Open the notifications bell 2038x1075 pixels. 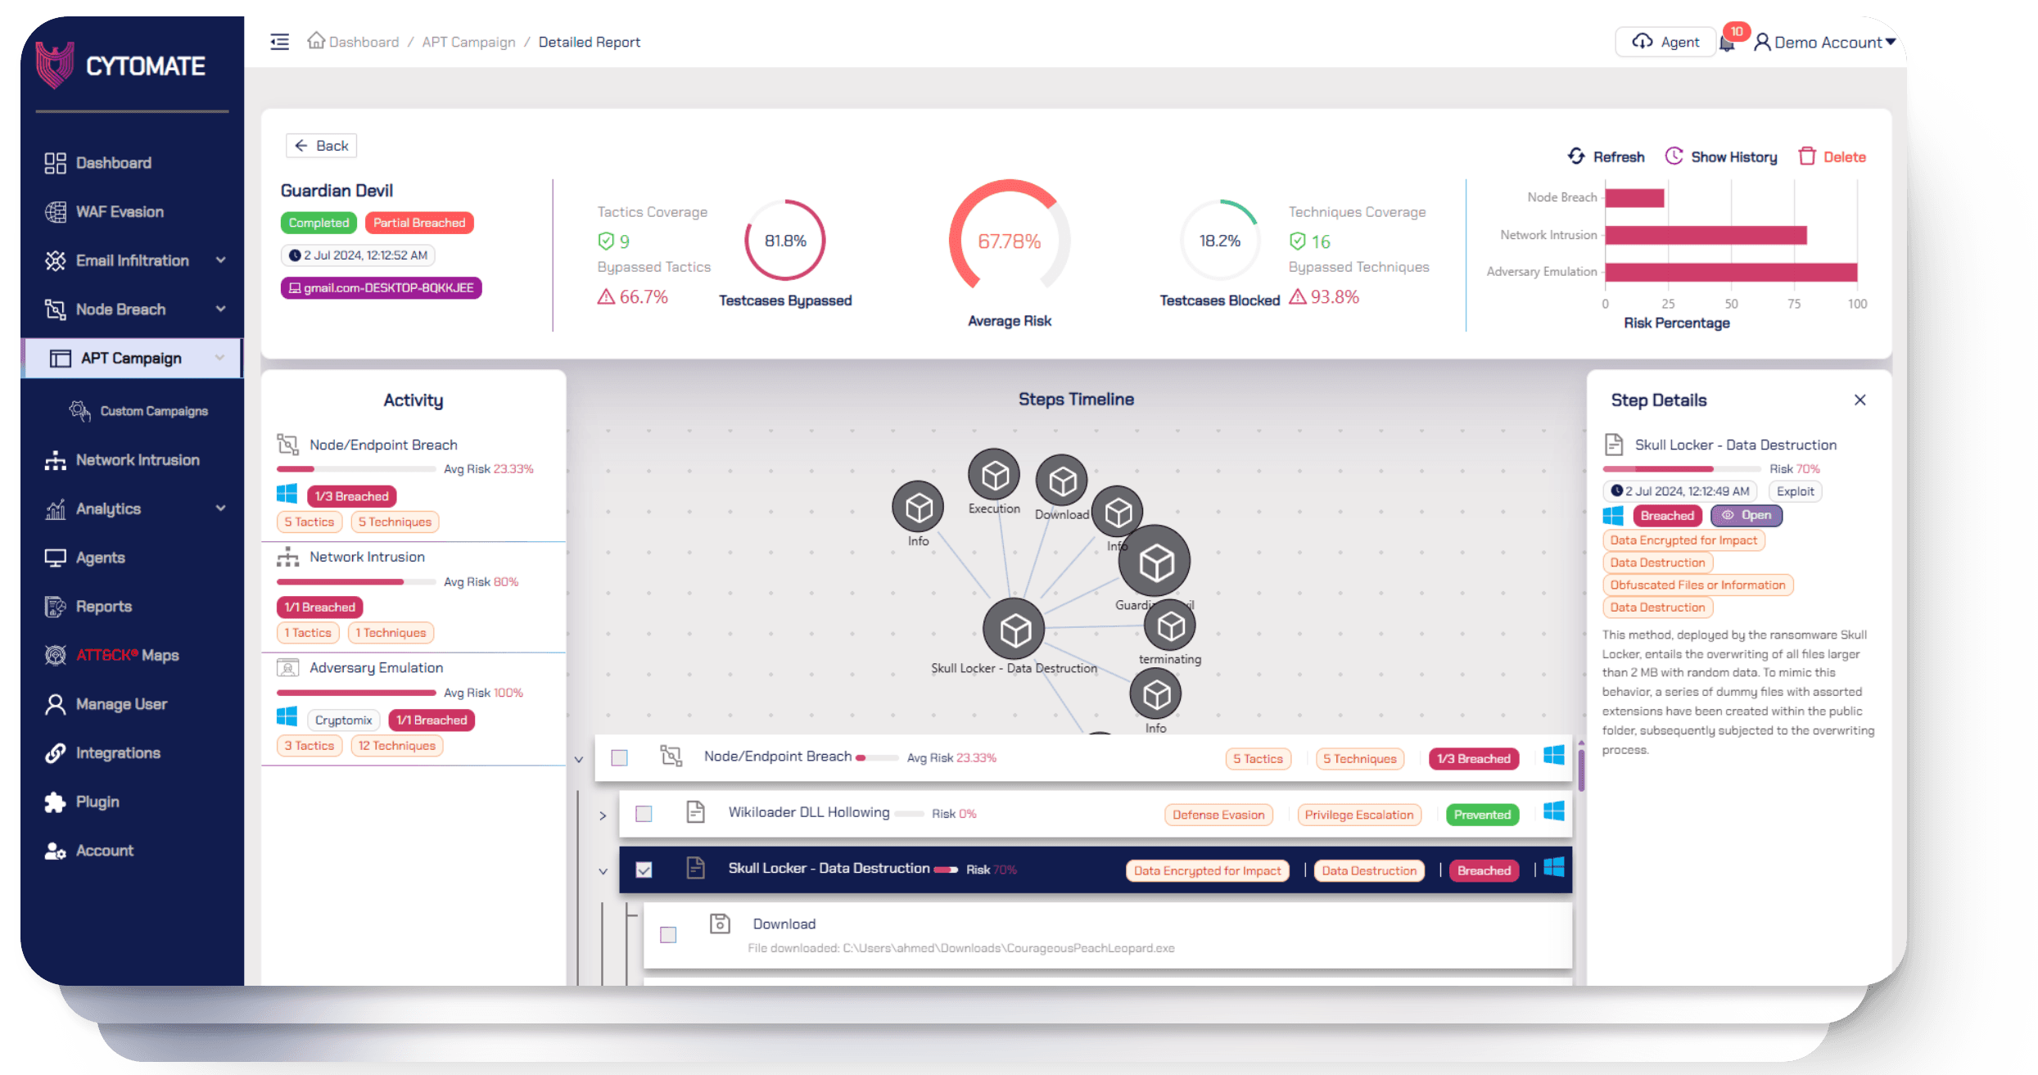pyautogui.click(x=1728, y=43)
